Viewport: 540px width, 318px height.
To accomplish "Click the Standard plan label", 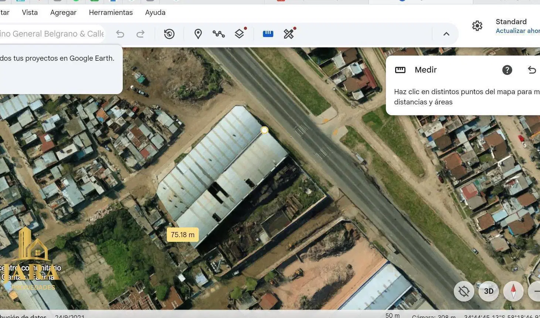I will click(x=511, y=21).
